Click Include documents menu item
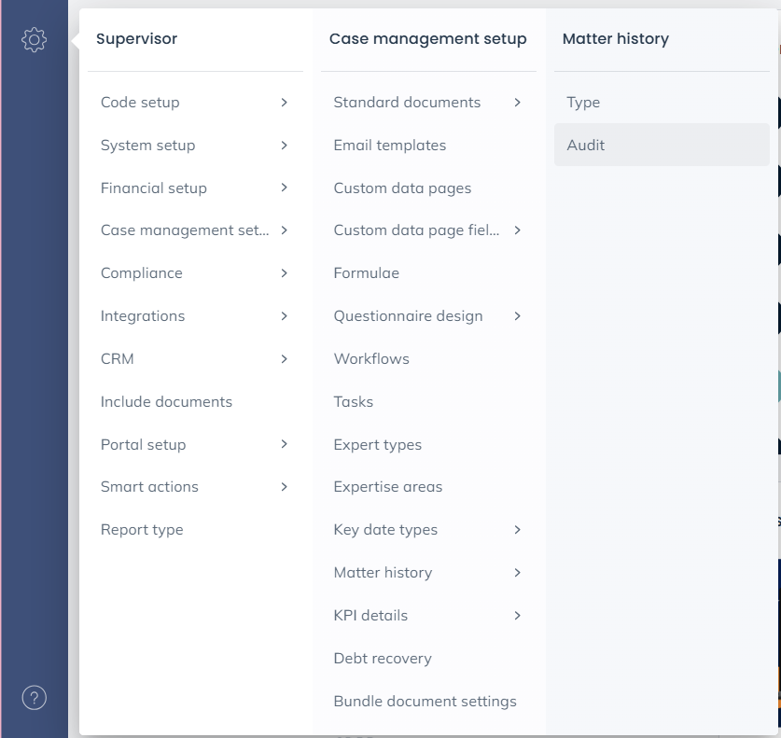The width and height of the screenshot is (781, 738). (166, 402)
